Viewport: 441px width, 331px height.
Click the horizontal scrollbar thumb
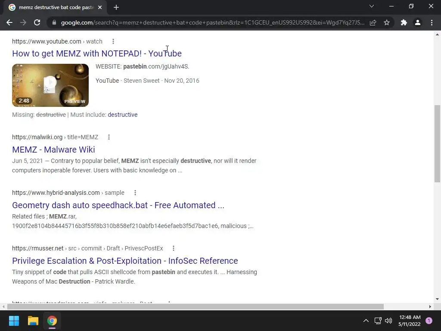pos(196,306)
